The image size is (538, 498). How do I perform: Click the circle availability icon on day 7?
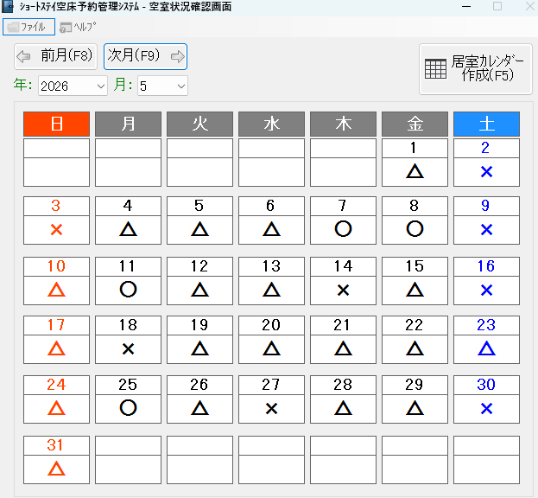point(343,229)
